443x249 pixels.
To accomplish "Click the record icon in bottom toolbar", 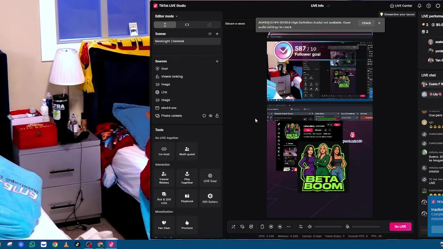I will (271, 227).
